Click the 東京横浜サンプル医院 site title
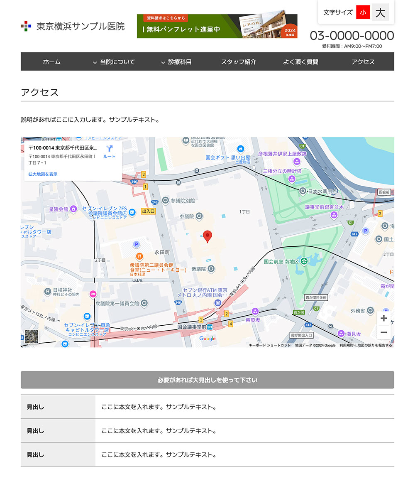The image size is (415, 501). click(81, 26)
